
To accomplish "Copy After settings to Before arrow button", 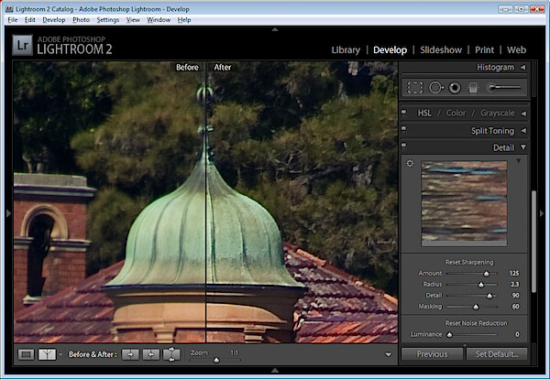I will pyautogui.click(x=151, y=354).
